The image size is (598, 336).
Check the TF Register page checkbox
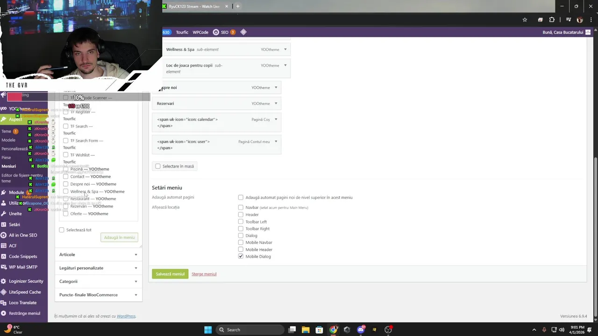tap(65, 112)
